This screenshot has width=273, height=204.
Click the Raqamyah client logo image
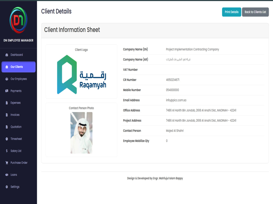(x=81, y=75)
